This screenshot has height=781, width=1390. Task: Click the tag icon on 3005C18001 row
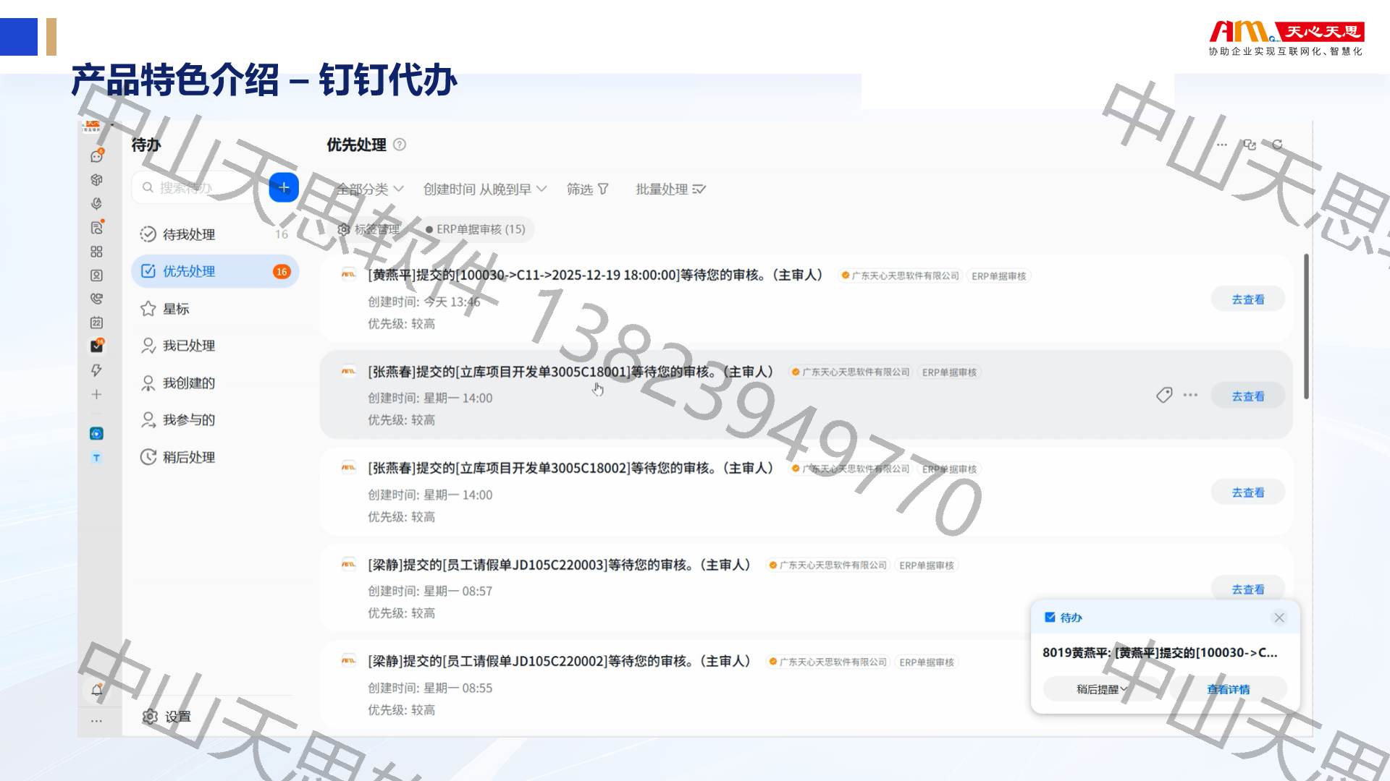[1164, 395]
